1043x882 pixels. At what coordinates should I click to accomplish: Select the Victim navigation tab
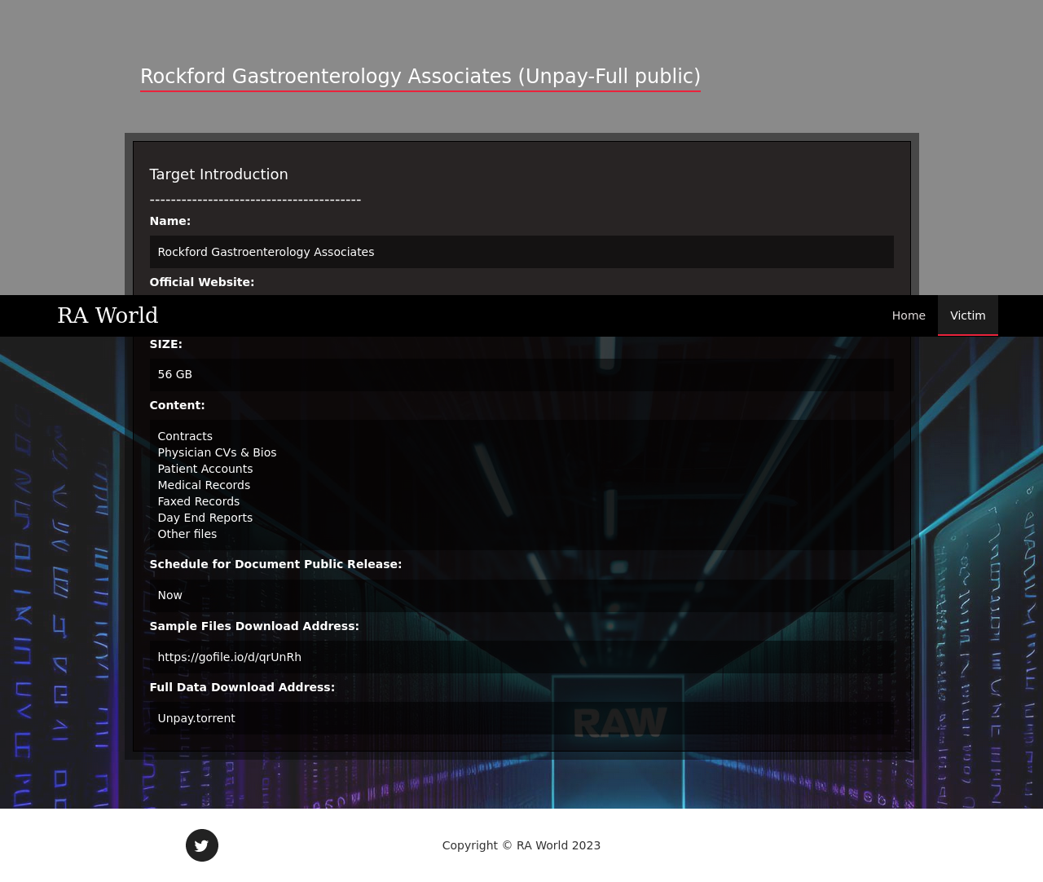[967, 315]
